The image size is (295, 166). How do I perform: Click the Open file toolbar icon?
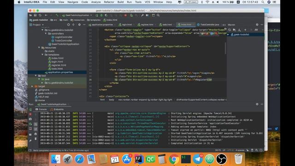pos(30,15)
